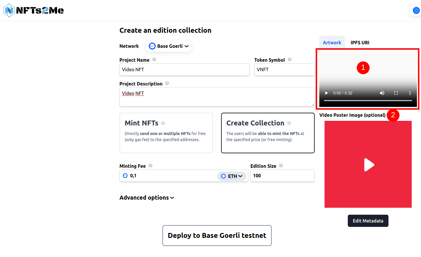Click Deploy to Base Goerli testnet
The width and height of the screenshot is (421, 257).
point(217,236)
